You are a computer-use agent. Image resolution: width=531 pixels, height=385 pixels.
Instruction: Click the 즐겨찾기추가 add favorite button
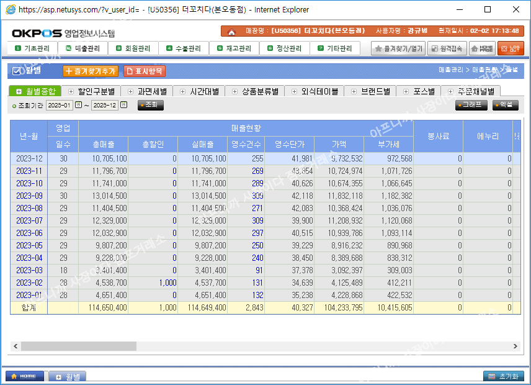(x=90, y=71)
